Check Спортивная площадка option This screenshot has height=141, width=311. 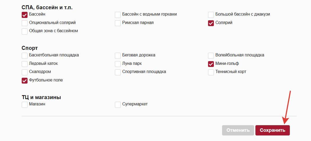click(118, 72)
